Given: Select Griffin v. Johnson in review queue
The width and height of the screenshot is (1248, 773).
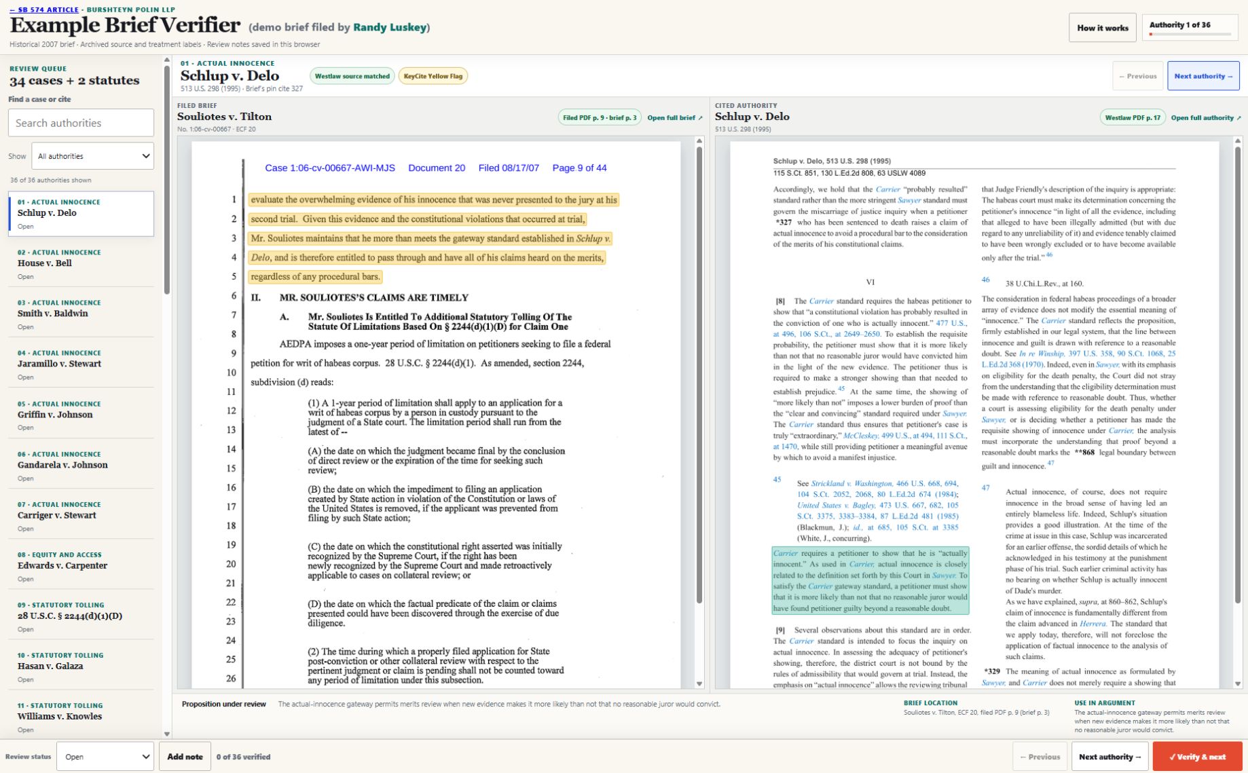Looking at the screenshot, I should 81,415.
